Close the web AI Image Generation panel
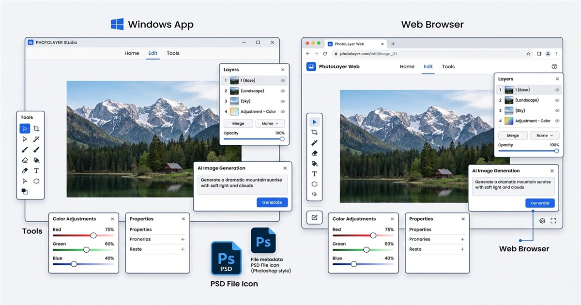 point(552,171)
